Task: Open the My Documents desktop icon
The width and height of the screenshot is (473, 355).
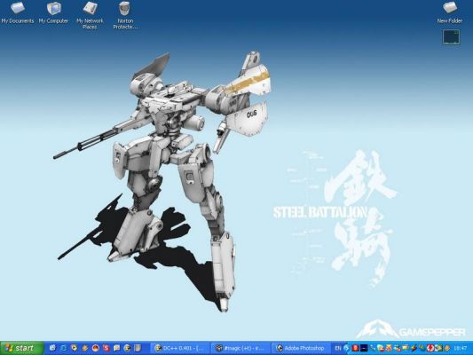Action: [17, 12]
